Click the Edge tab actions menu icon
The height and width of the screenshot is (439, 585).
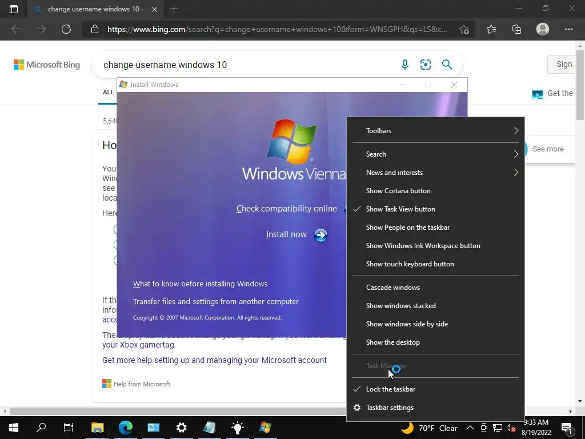pos(14,9)
